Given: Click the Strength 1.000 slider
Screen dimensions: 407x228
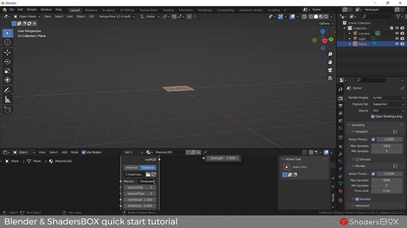Looking at the screenshot, I should (x=223, y=158).
